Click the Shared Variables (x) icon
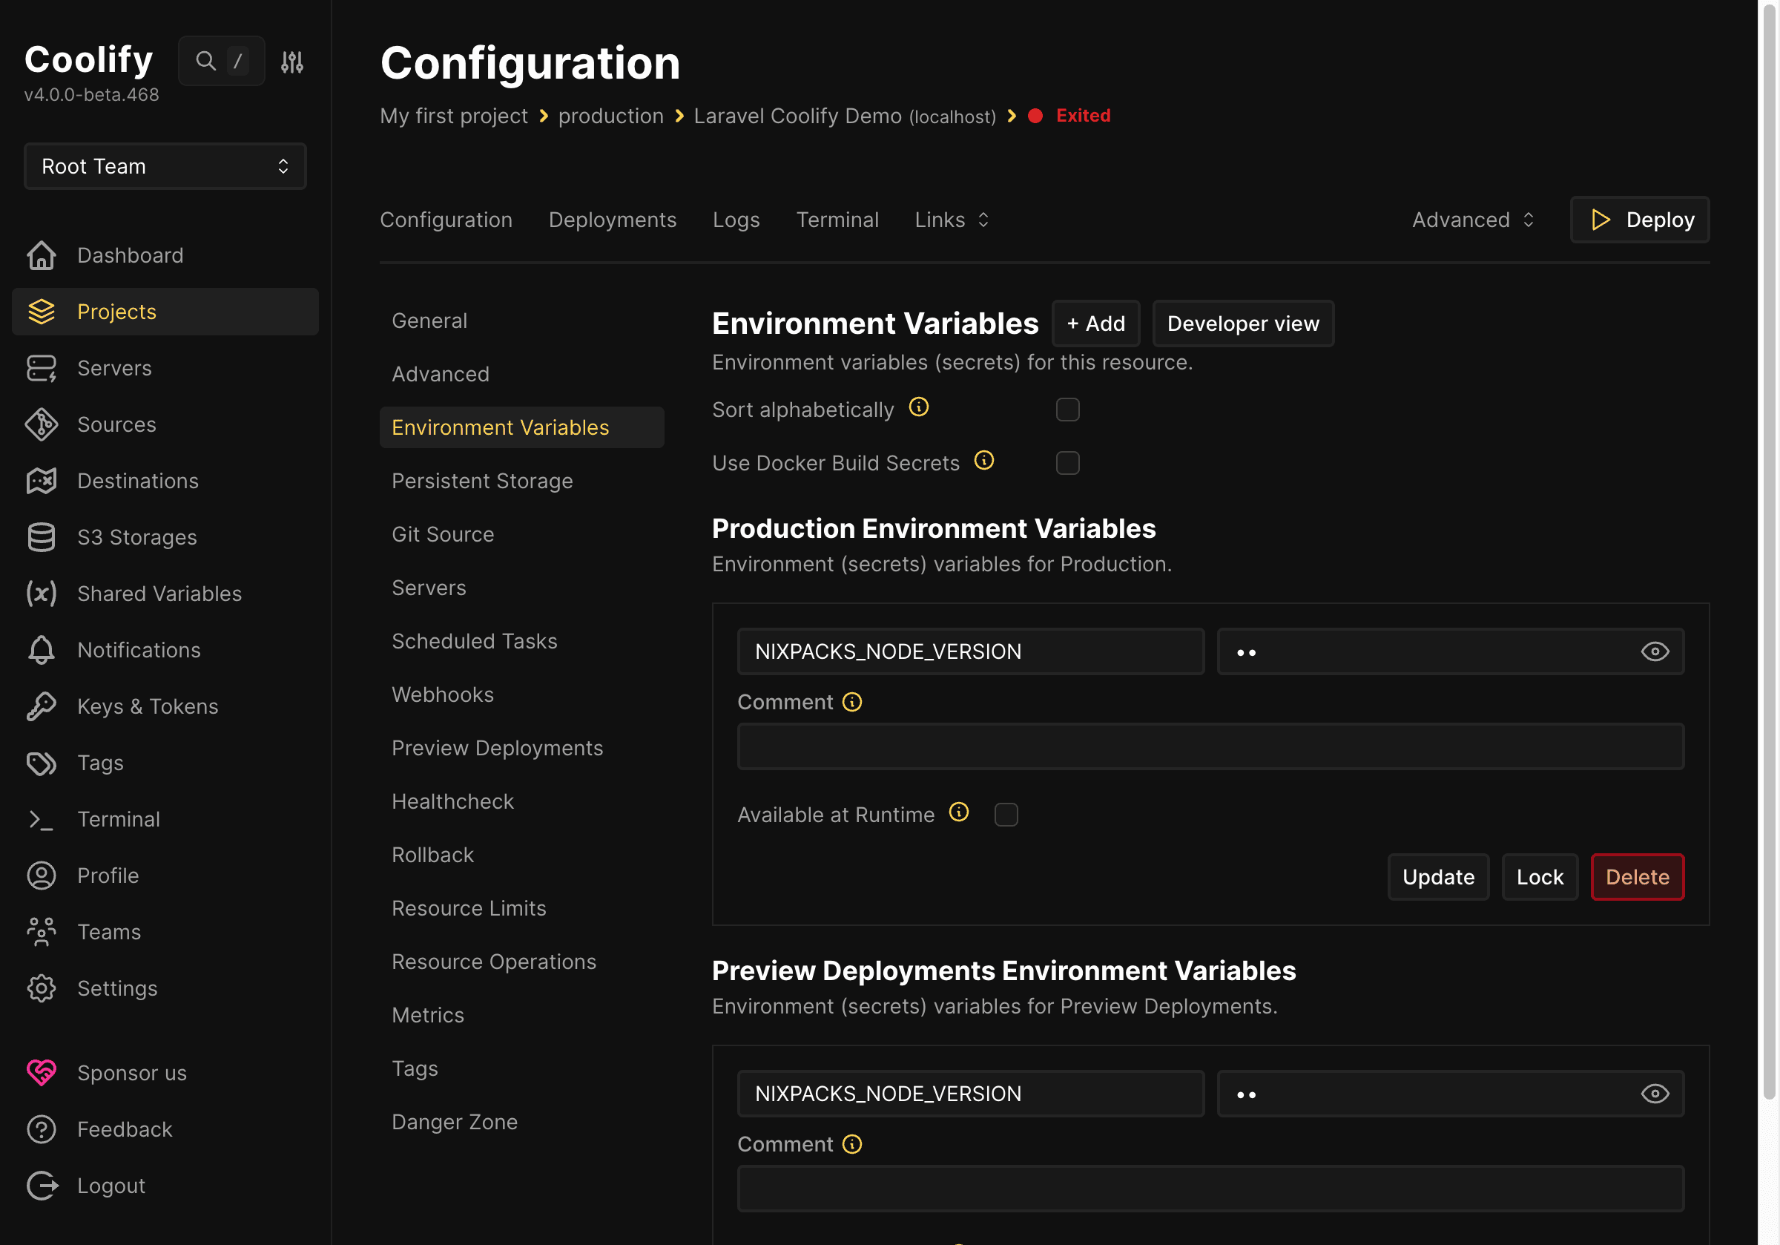Viewport: 1780px width, 1245px height. point(41,594)
